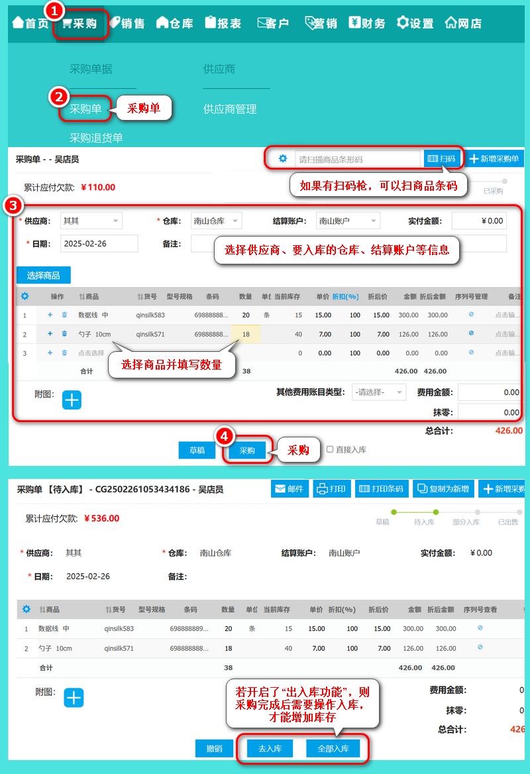Toggle the 直接入库 checkbox
530x774 pixels.
[330, 449]
